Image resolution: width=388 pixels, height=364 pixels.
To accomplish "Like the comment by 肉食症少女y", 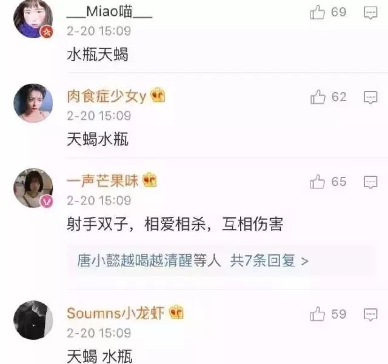I will point(318,97).
